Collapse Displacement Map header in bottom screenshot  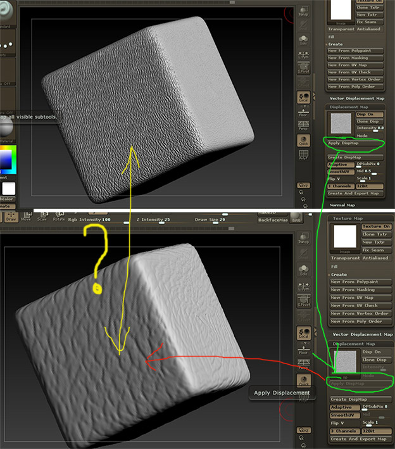point(353,344)
